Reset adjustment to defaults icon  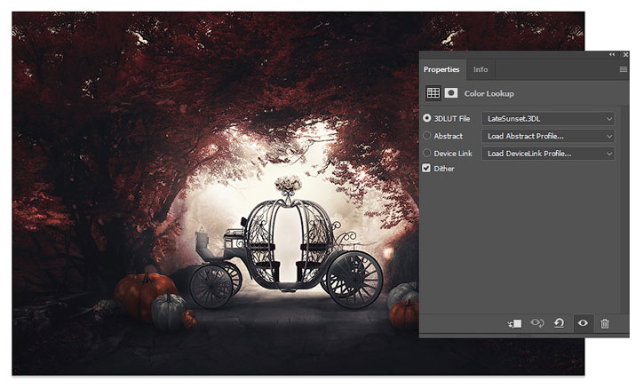[x=559, y=323]
